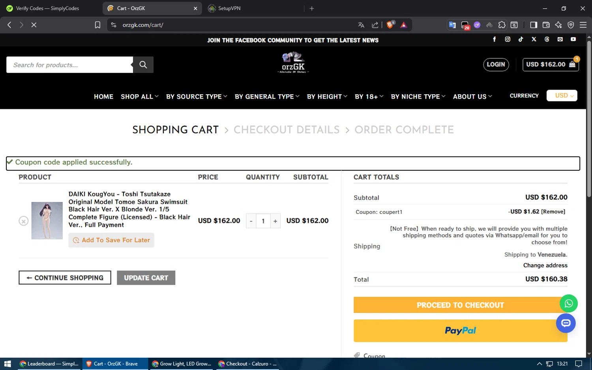Click PROCEED TO CHECKOUT
Image resolution: width=592 pixels, height=370 pixels.
(460, 305)
